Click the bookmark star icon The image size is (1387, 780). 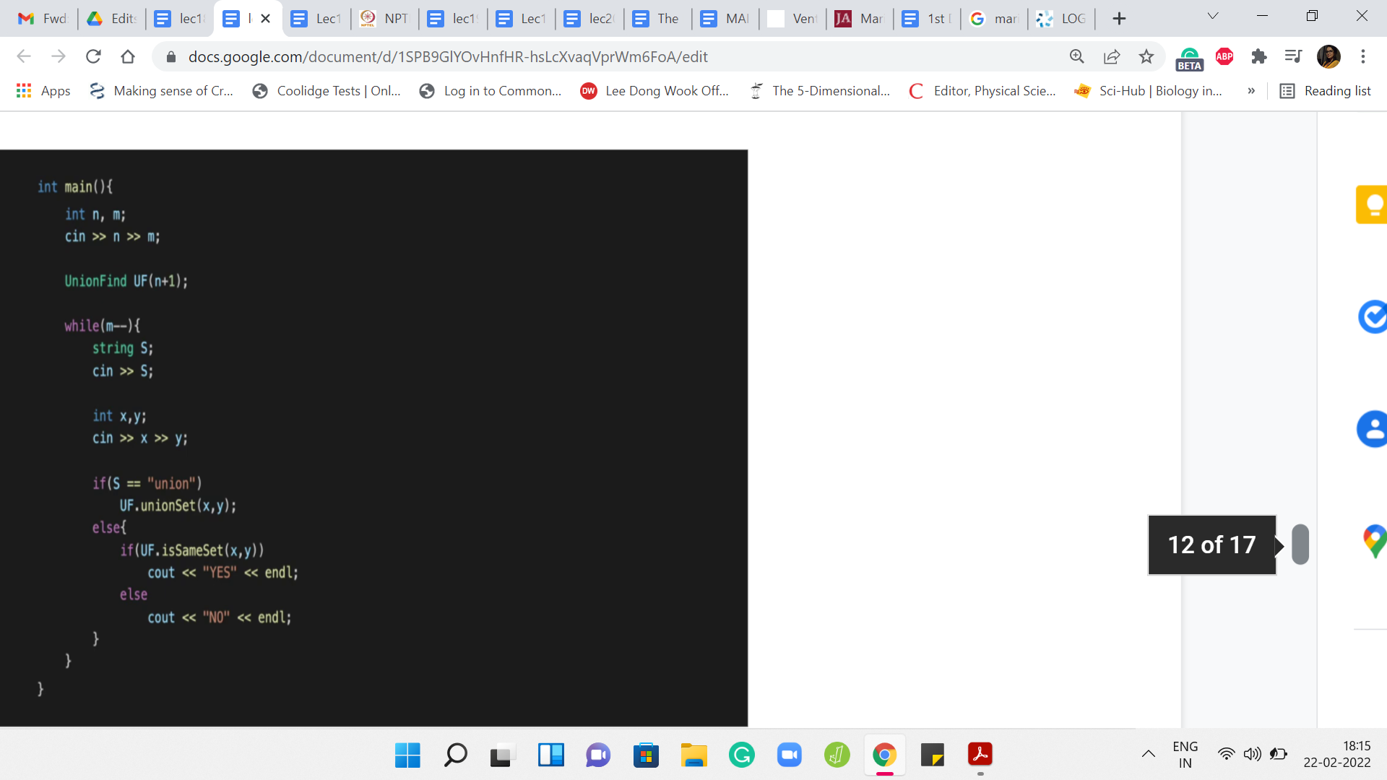[1146, 56]
